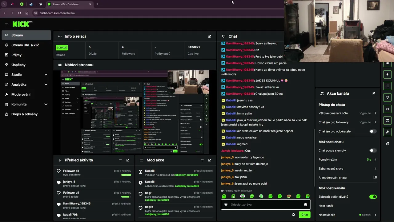Open the emoji picker in the message box
Image resolution: width=394 pixels, height=222 pixels.
(x=306, y=204)
